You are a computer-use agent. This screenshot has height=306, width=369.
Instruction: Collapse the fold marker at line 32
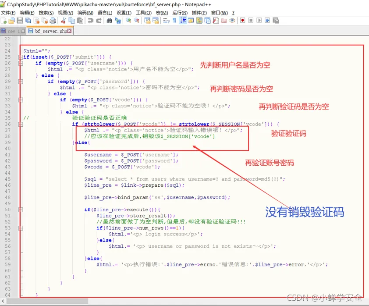point(21,100)
